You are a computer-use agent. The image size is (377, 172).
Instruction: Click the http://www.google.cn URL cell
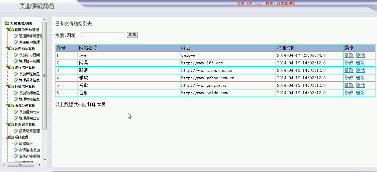coord(228,85)
